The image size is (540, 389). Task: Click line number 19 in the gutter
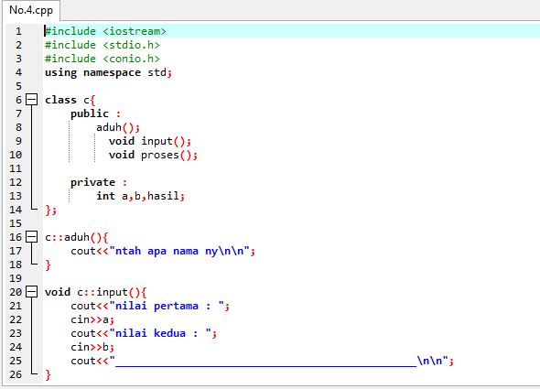[x=16, y=278]
